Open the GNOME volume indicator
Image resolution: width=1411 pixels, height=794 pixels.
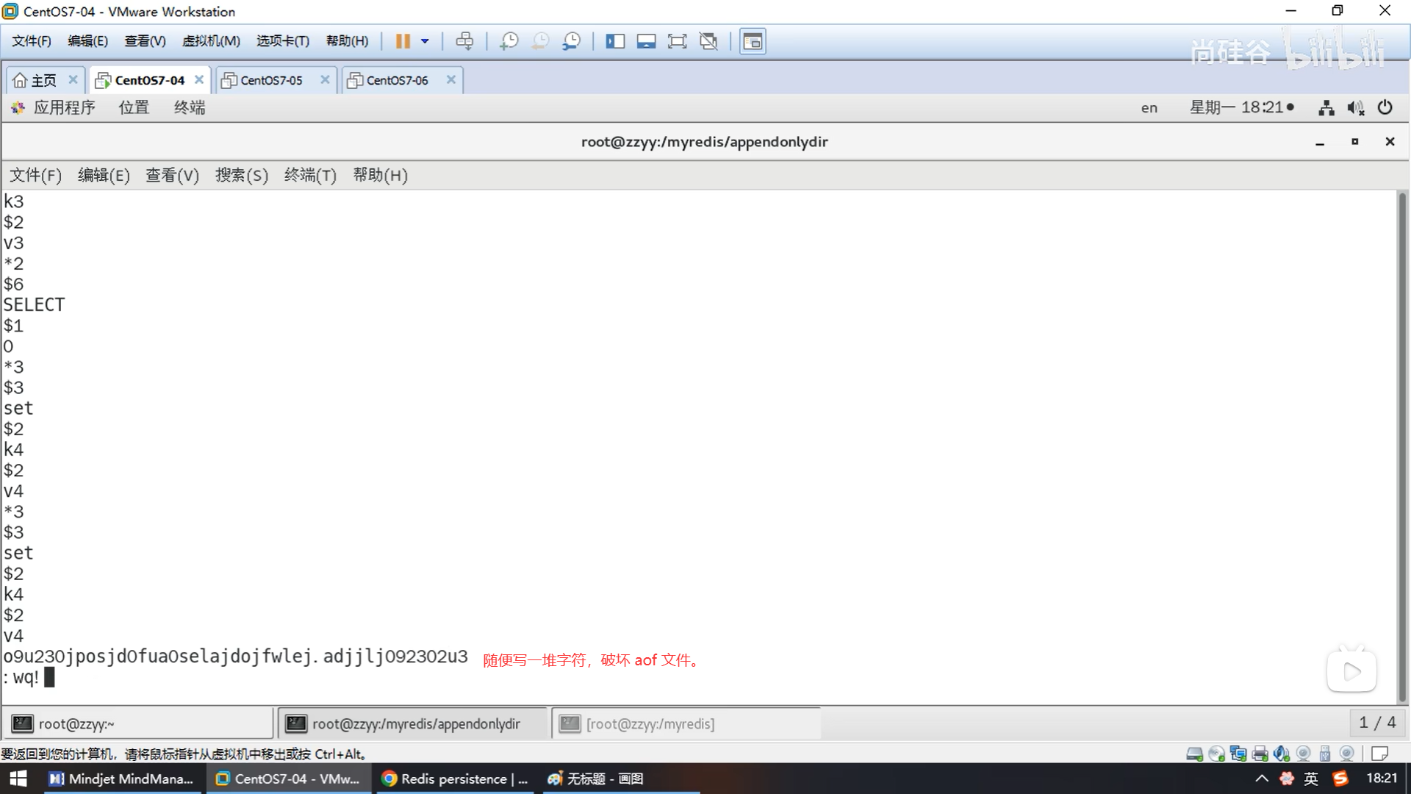tap(1355, 108)
